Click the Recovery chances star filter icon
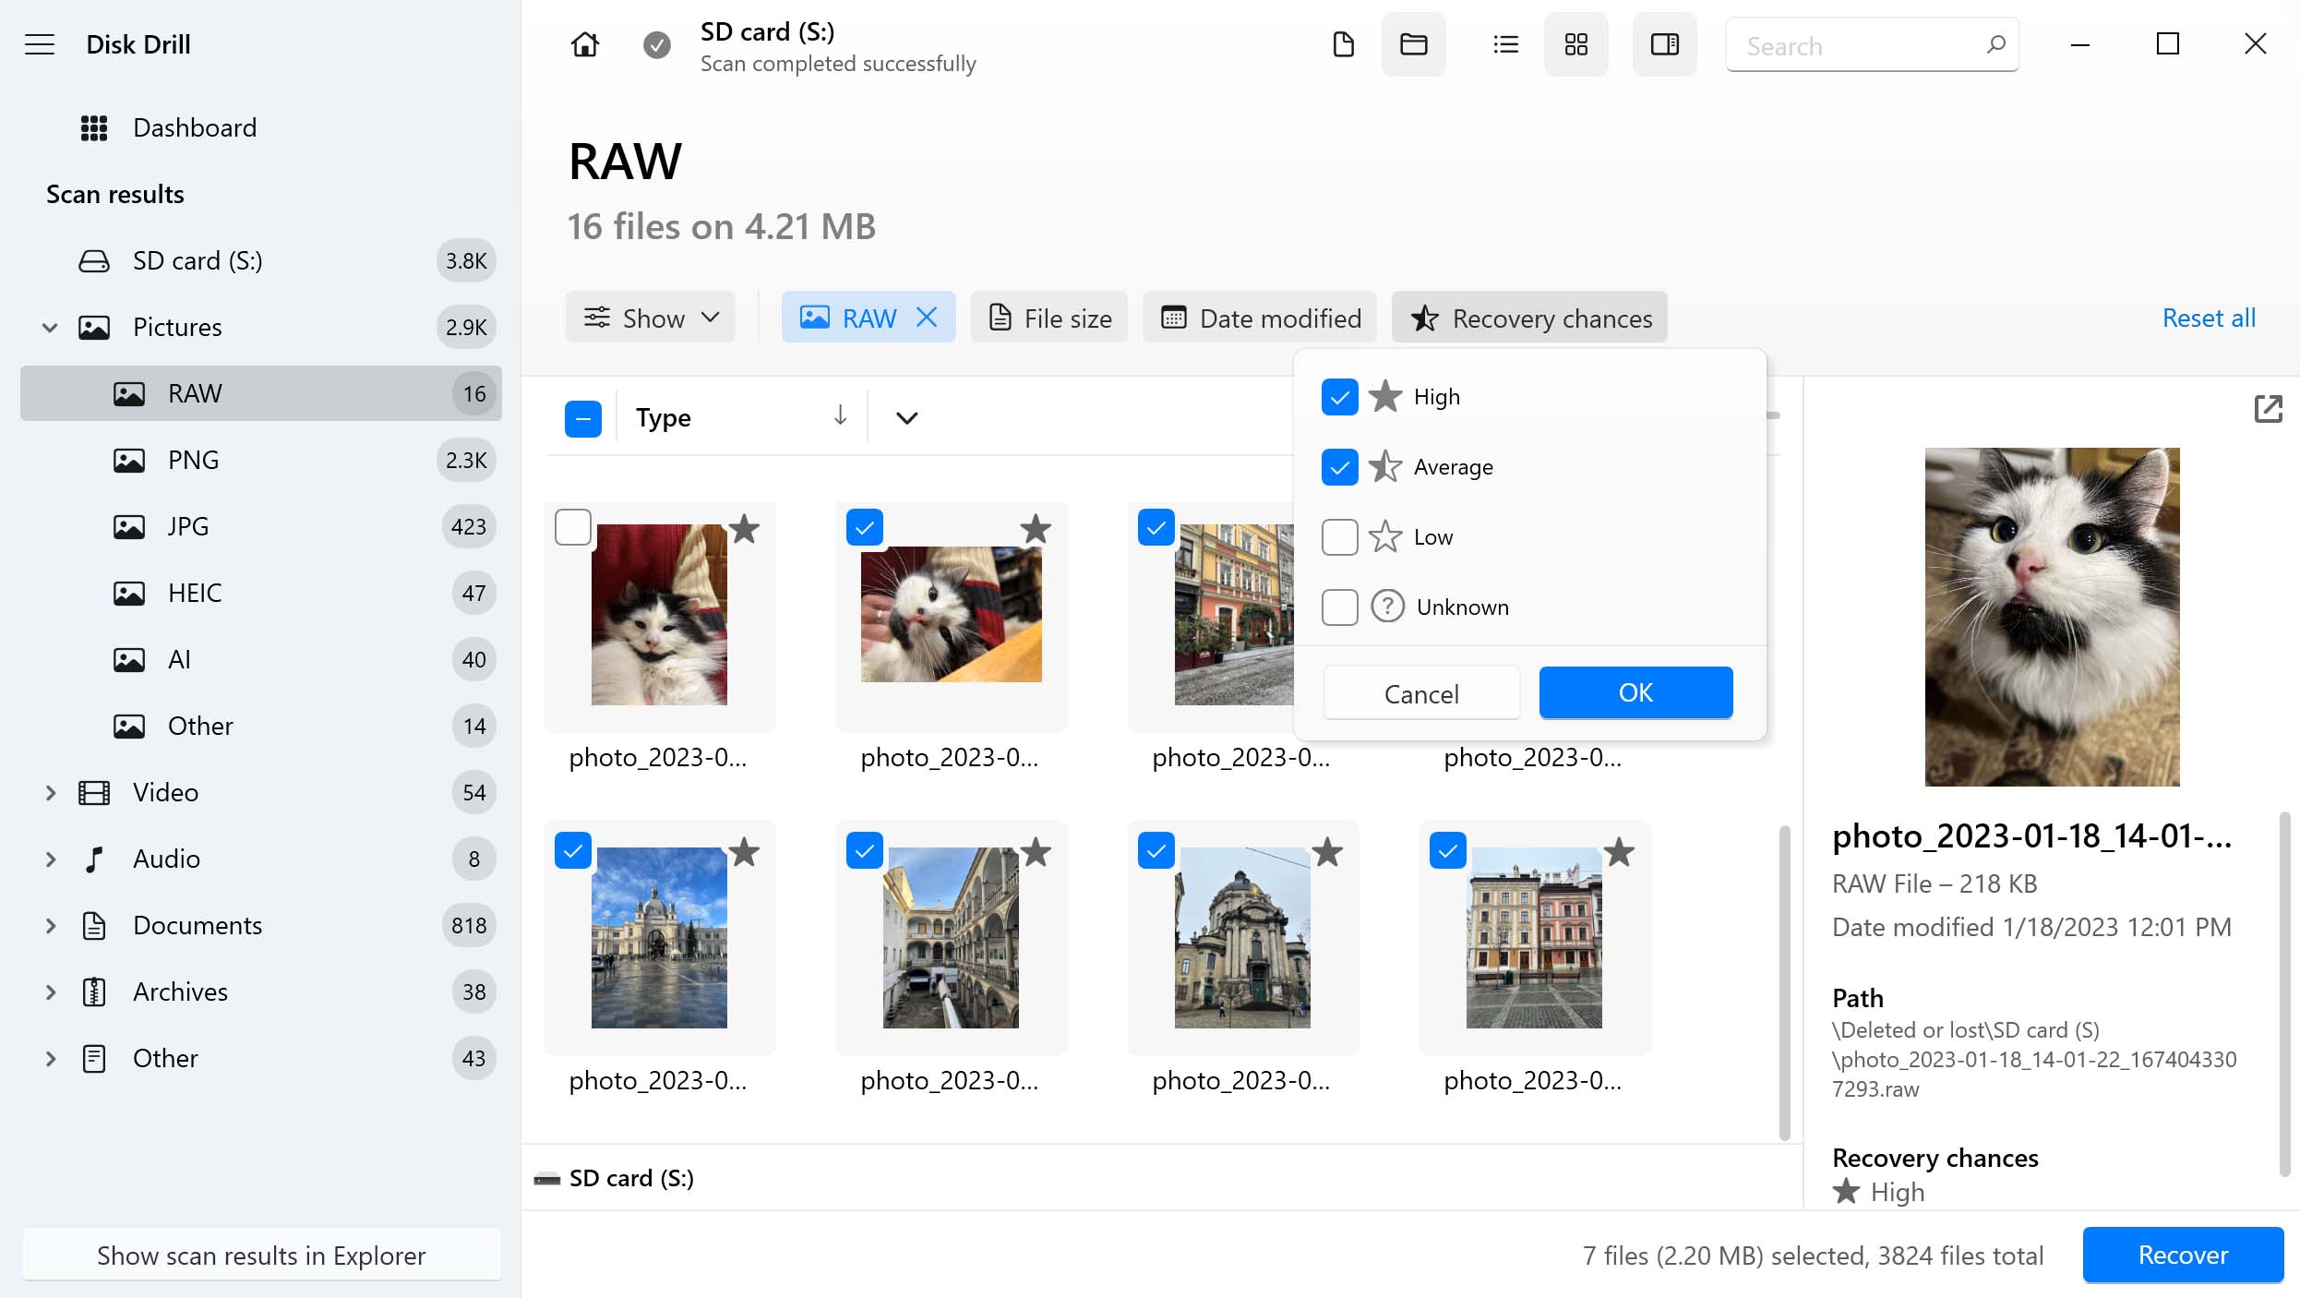This screenshot has height=1298, width=2300. [x=1423, y=318]
